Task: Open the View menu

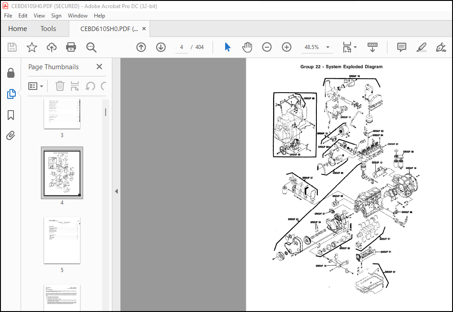Action: point(39,16)
